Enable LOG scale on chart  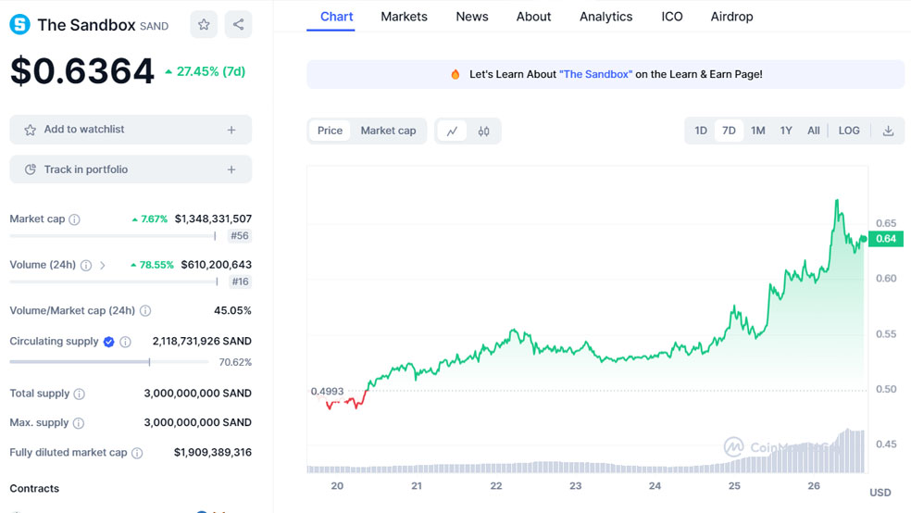coord(849,131)
